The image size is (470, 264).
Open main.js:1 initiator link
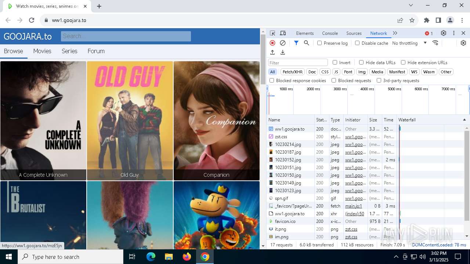coord(354,206)
